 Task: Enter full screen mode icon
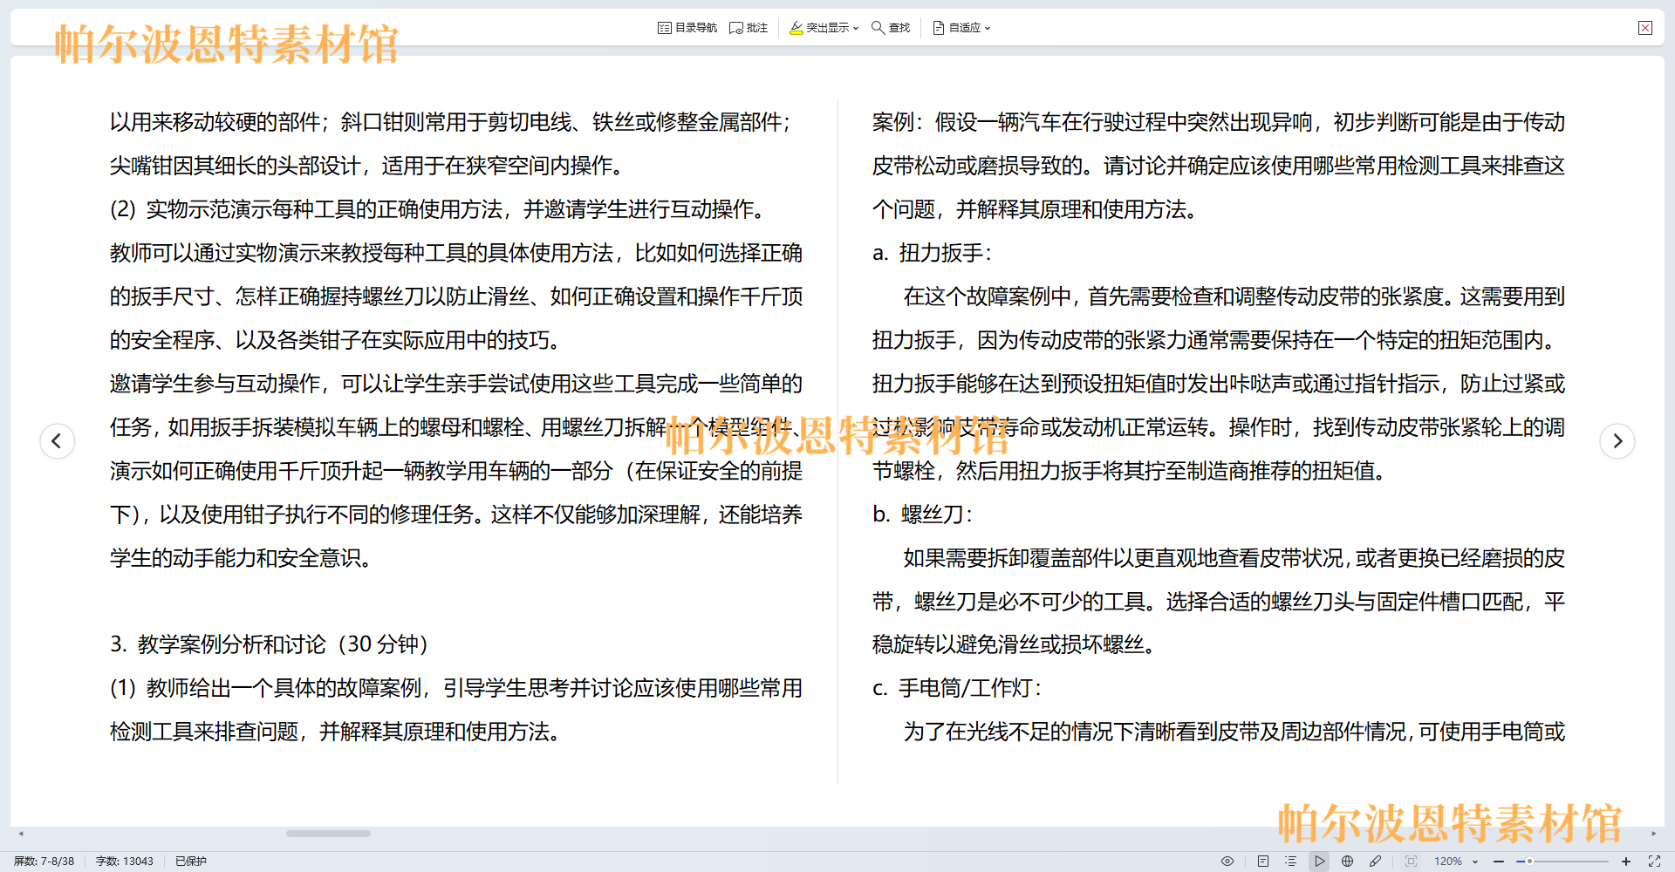[1654, 861]
